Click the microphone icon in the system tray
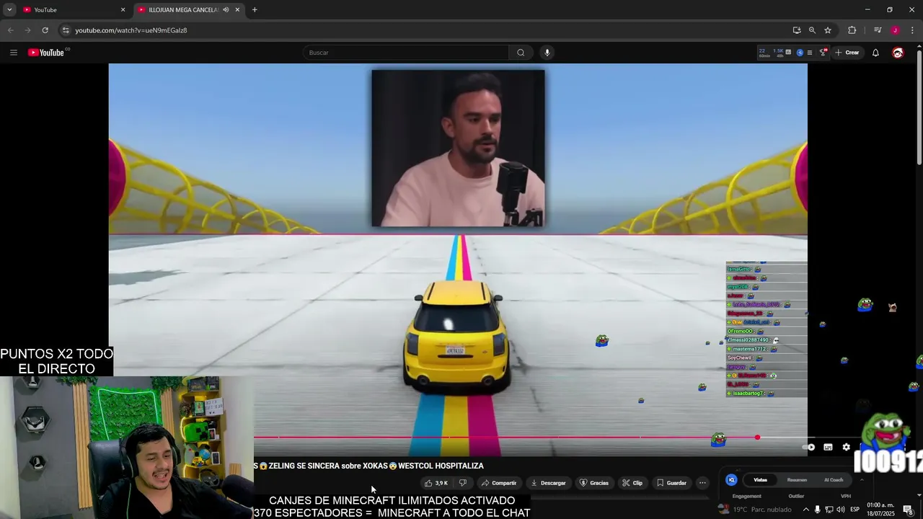The height and width of the screenshot is (519, 923). click(817, 510)
